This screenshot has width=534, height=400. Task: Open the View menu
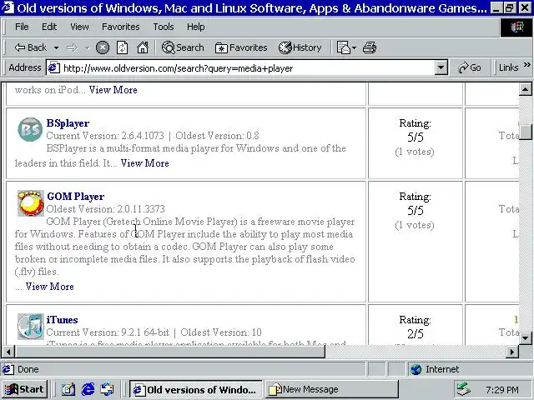[x=80, y=27]
